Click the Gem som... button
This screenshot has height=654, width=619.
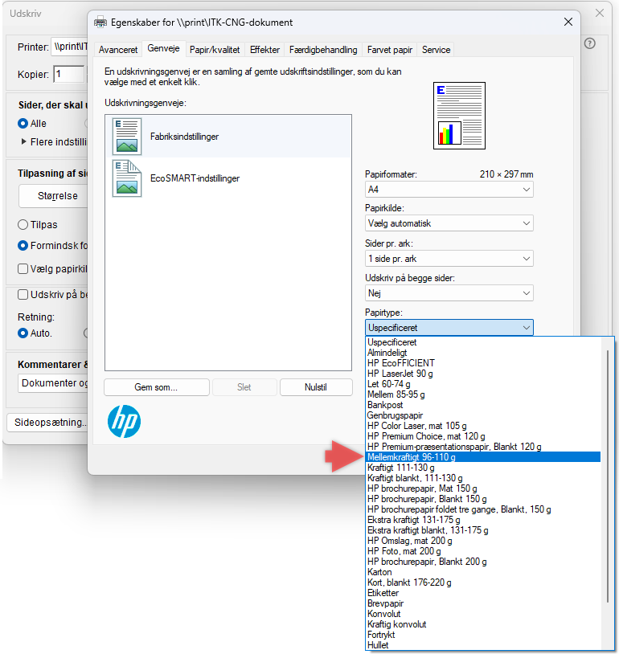coord(156,387)
